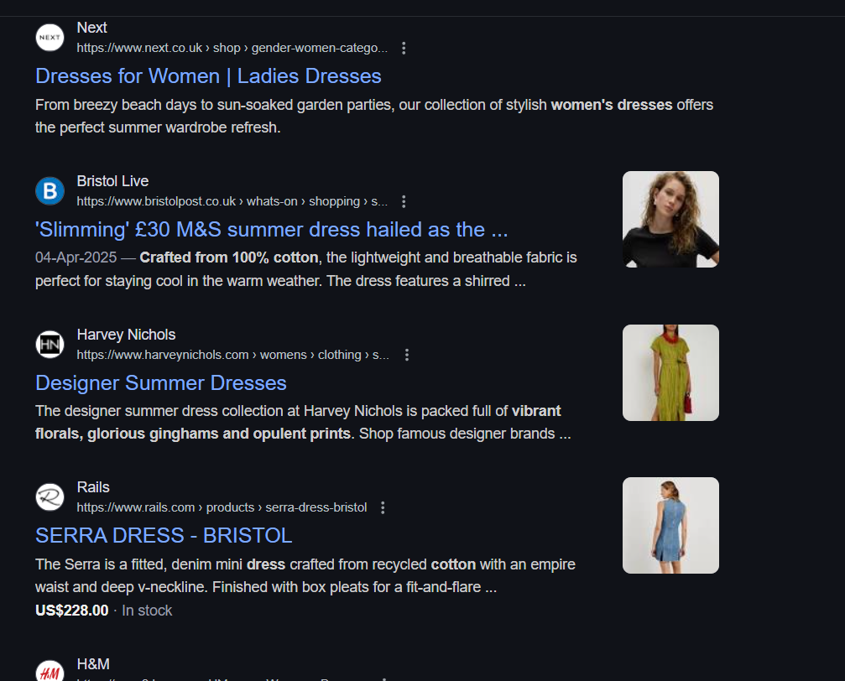Viewport: 845px width, 681px height.
Task: Click the rails.com URL breadcrumb
Action: tap(222, 507)
